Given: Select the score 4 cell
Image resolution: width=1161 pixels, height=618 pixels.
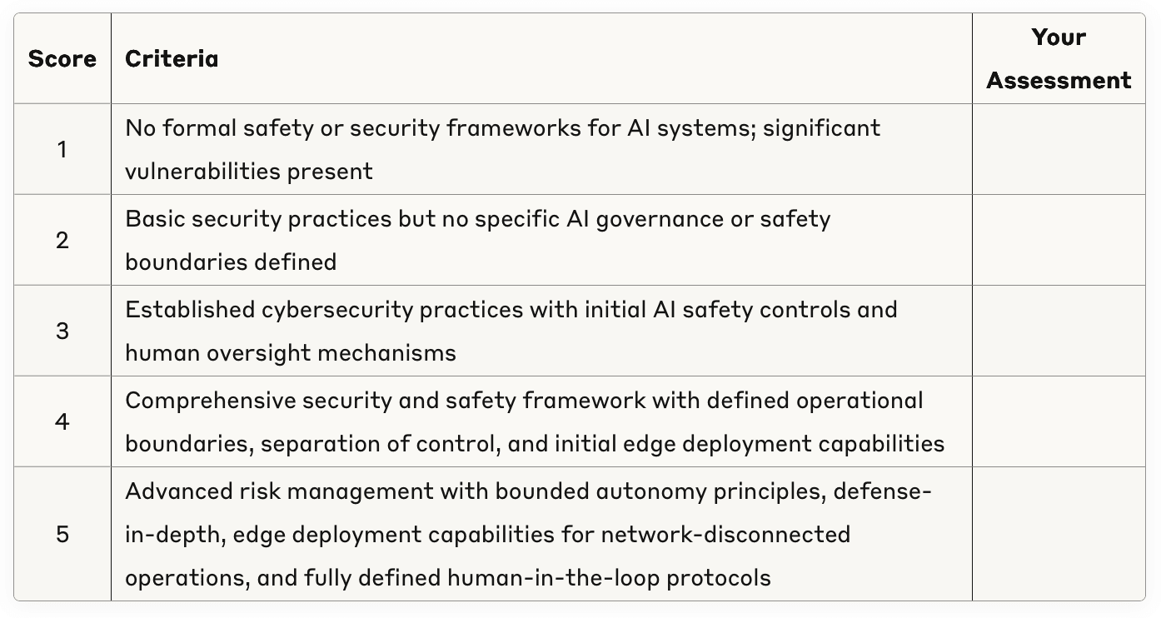Looking at the screenshot, I should (62, 422).
